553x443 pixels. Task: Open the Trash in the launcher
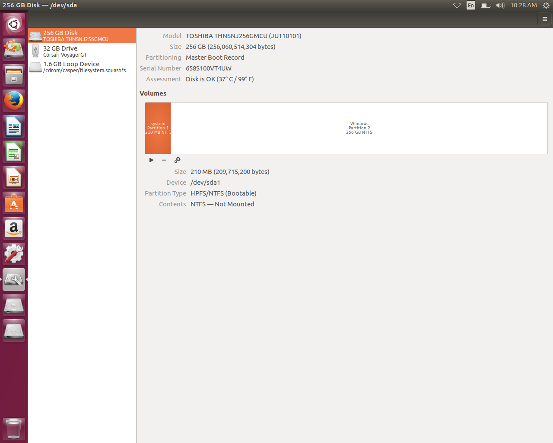click(x=14, y=429)
